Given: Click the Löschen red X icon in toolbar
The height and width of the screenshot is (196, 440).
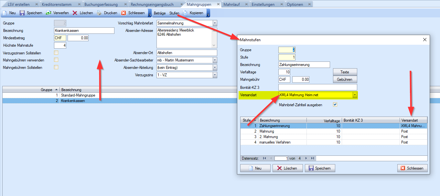Looking at the screenshot, I should pyautogui.click(x=75, y=13).
